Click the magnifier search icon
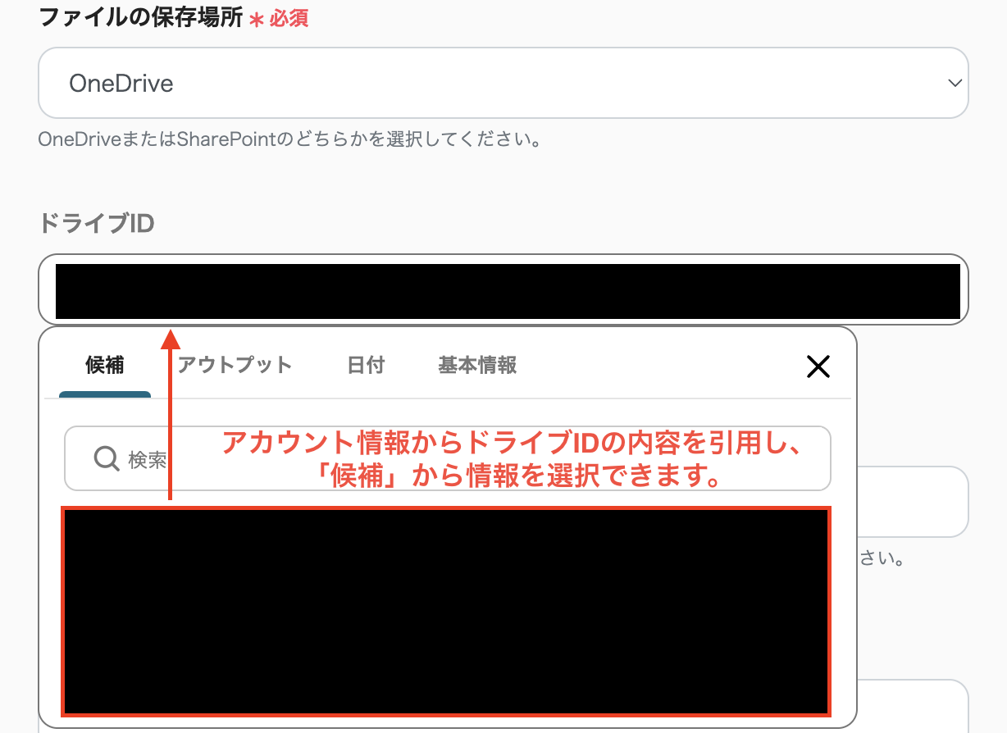The height and width of the screenshot is (733, 1007). 107,458
